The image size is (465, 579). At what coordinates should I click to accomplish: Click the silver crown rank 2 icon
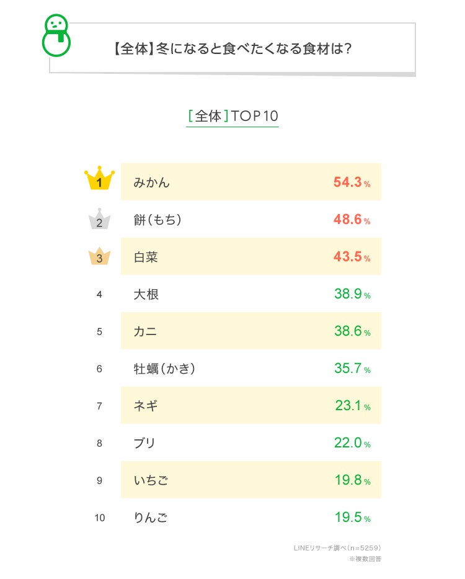pos(99,220)
